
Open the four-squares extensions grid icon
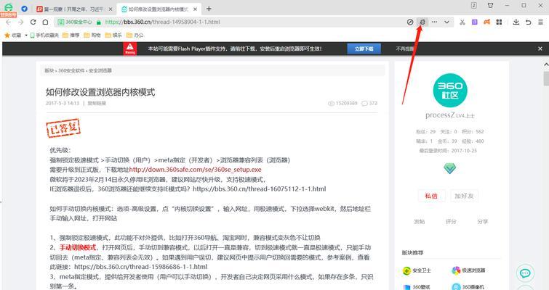point(499,22)
